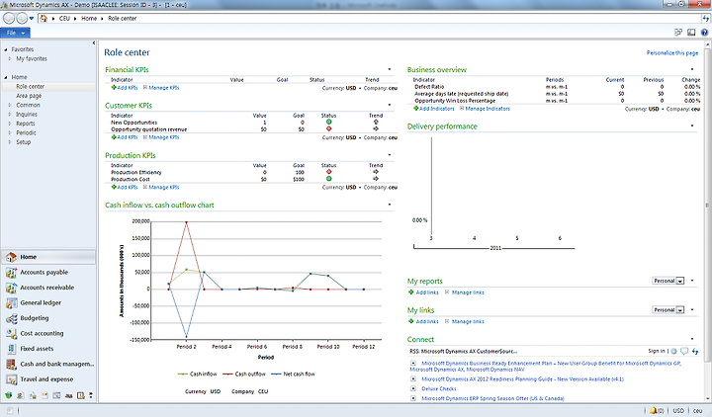Click the document icon in the status bar
712x417 pixels.
click(9, 411)
